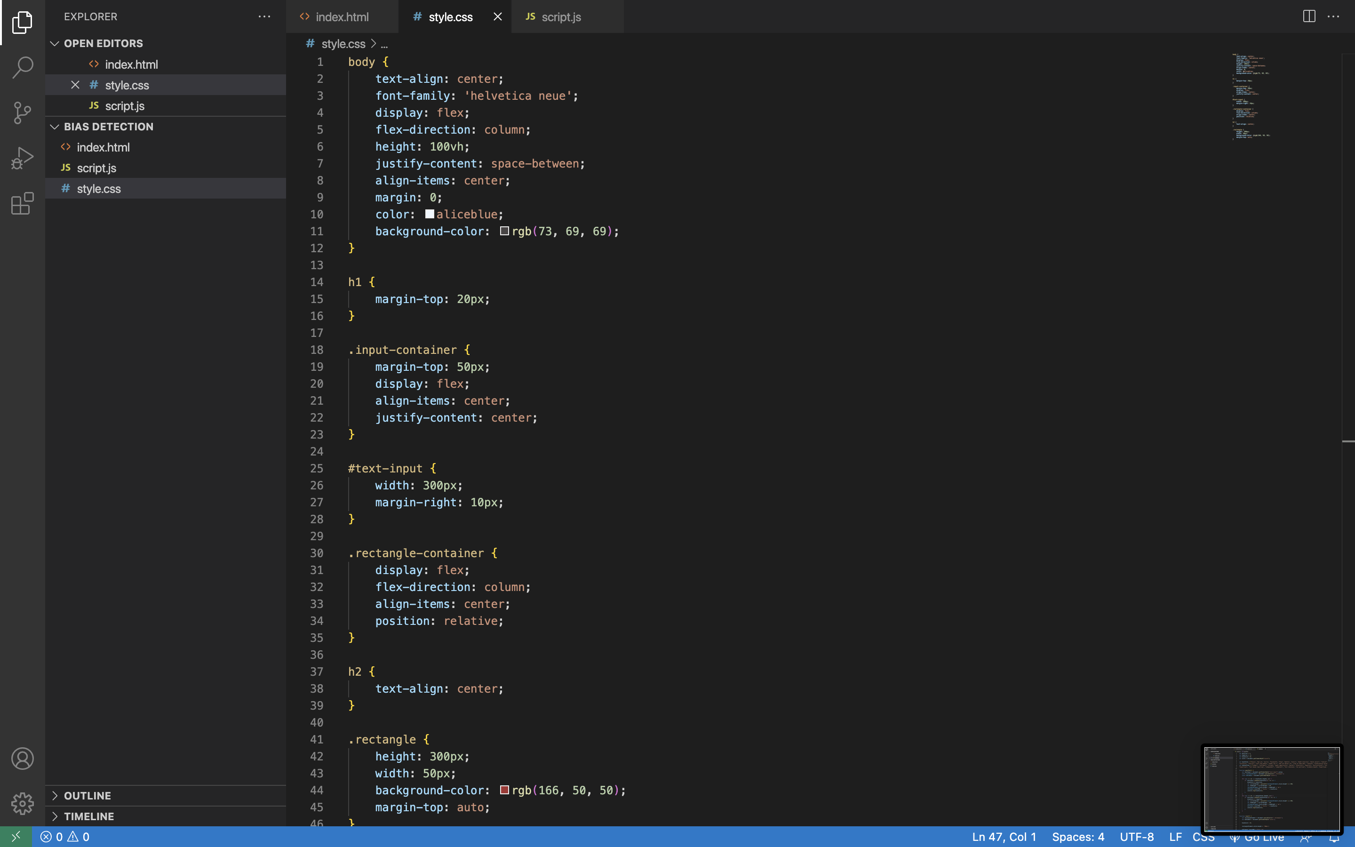Click the aliceblue color swatch

coord(430,214)
